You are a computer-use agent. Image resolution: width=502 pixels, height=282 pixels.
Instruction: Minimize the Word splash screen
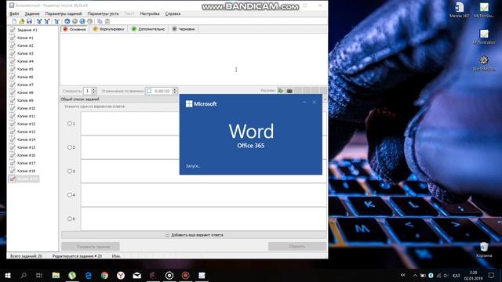pyautogui.click(x=304, y=103)
